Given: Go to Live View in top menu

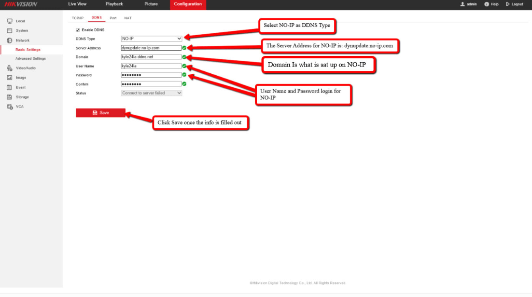Looking at the screenshot, I should click(x=77, y=4).
